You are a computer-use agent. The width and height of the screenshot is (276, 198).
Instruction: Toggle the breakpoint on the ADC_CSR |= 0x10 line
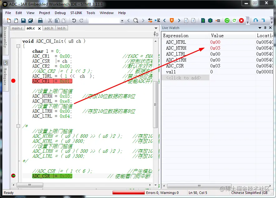pyautogui.click(x=13, y=176)
